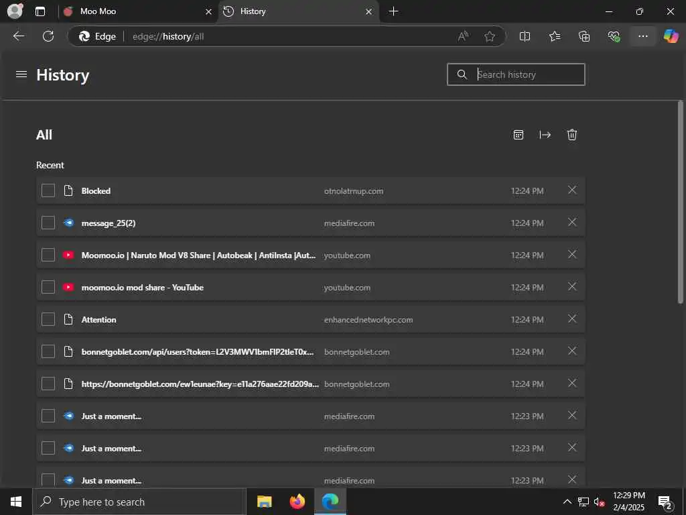Image resolution: width=686 pixels, height=515 pixels.
Task: Open the network tray icon
Action: 584,502
